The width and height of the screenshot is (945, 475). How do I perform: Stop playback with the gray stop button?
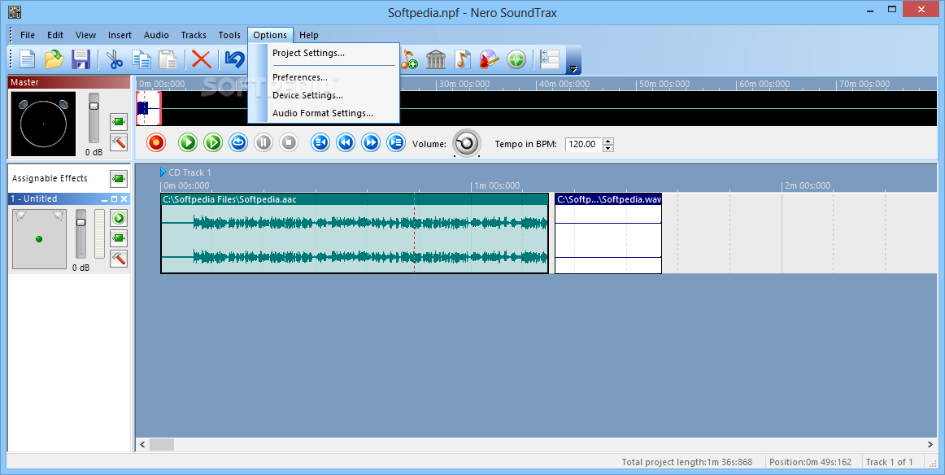tap(289, 142)
